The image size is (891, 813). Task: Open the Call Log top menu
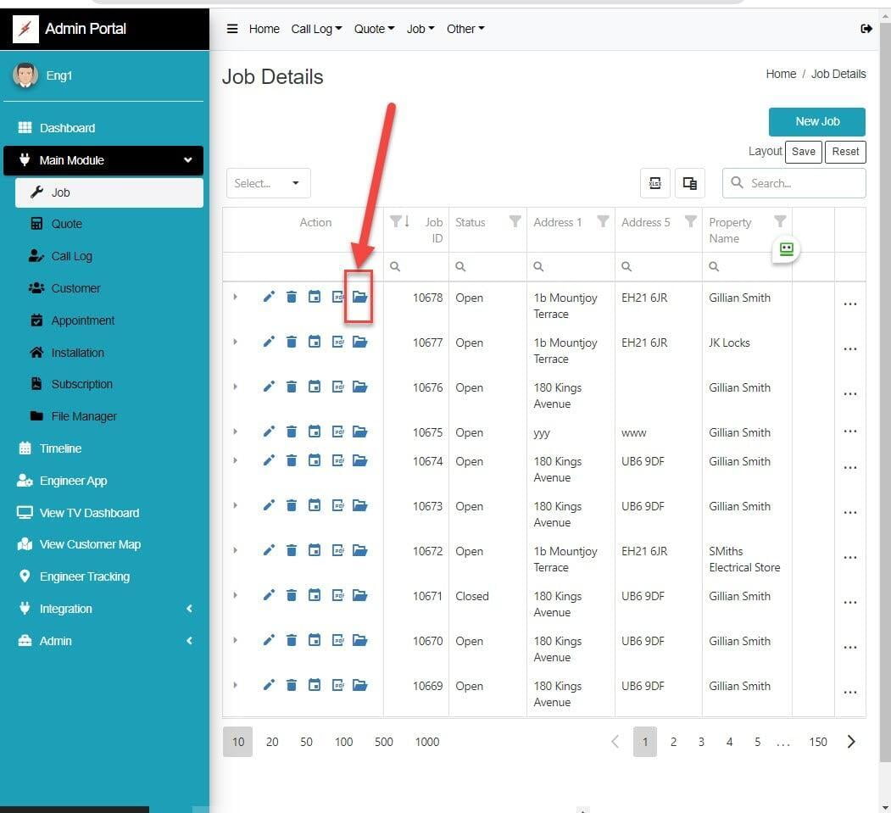[316, 29]
